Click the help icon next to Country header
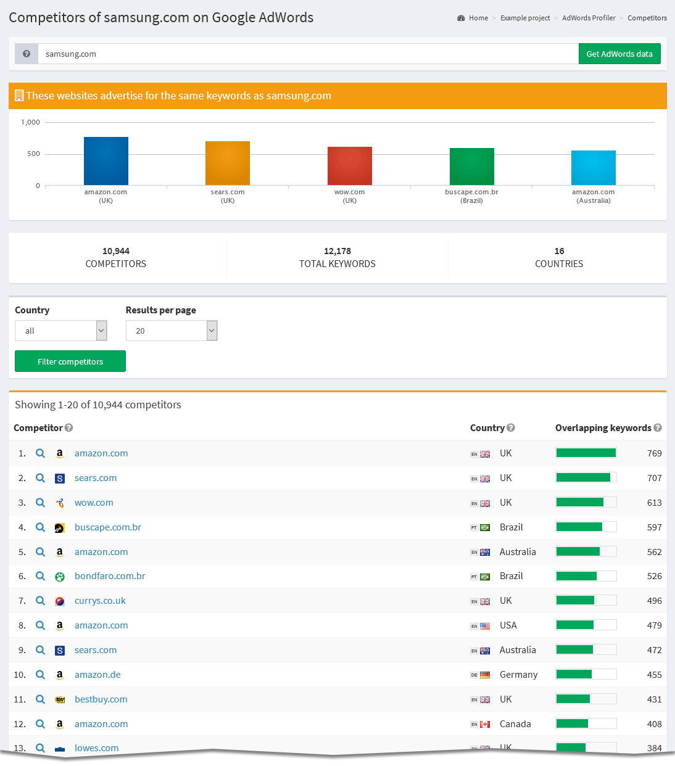 [511, 427]
